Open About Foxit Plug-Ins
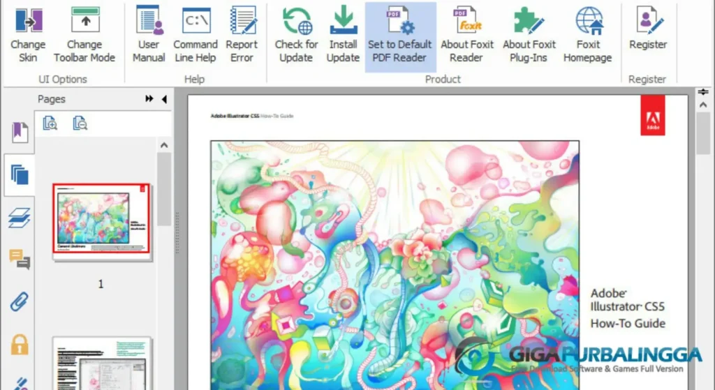Image resolution: width=715 pixels, height=390 pixels. [x=529, y=36]
